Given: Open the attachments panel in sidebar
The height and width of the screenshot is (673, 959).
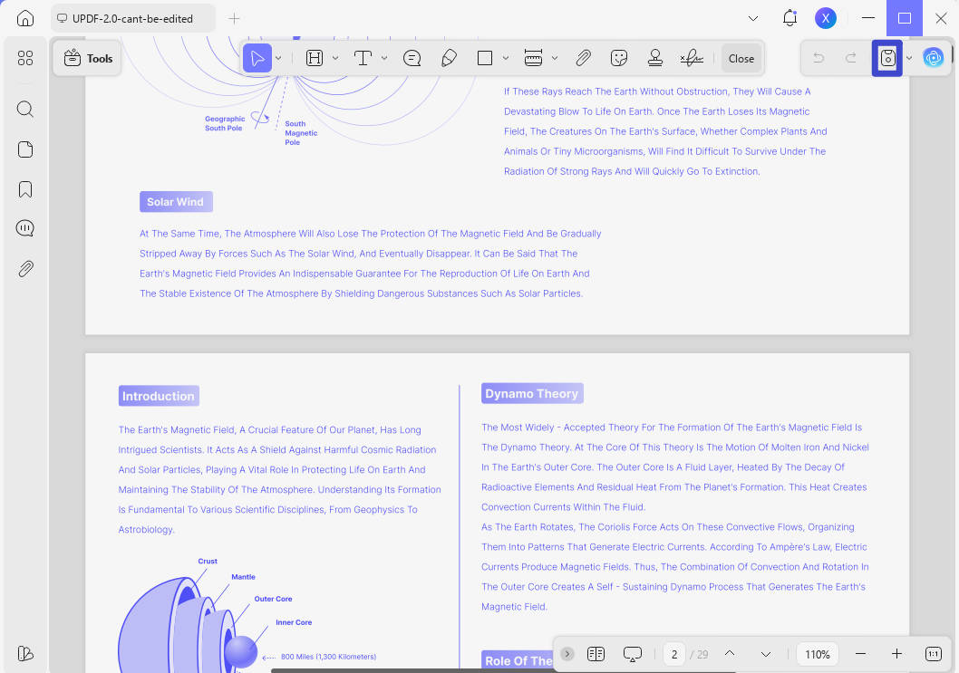Looking at the screenshot, I should [25, 269].
